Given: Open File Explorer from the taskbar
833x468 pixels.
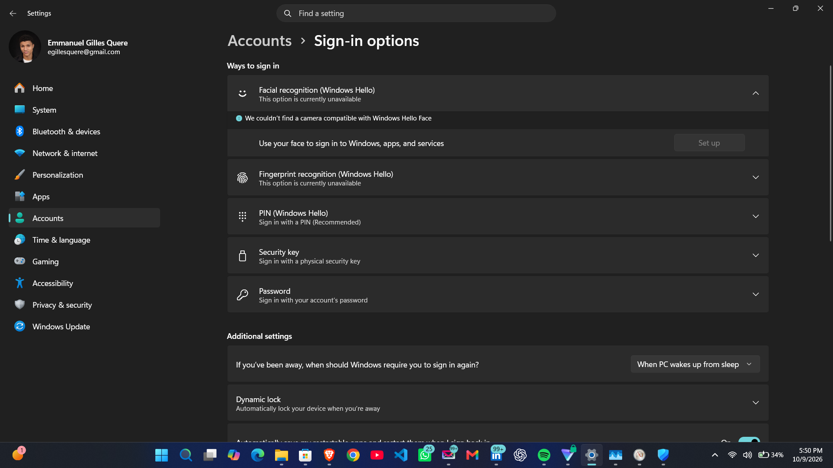Looking at the screenshot, I should click(282, 455).
